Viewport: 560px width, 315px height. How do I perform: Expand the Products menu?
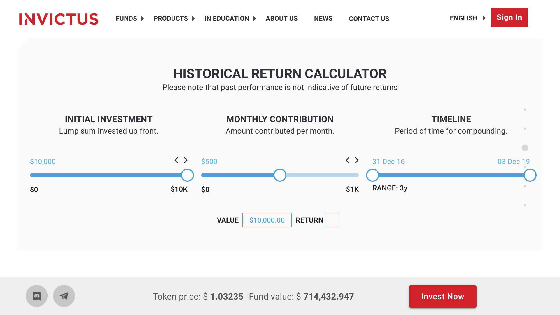point(174,19)
